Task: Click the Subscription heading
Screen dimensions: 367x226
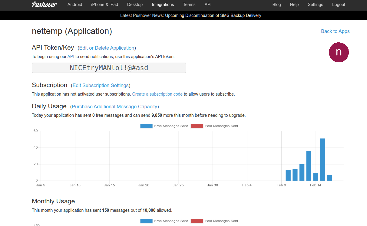Action: point(49,85)
